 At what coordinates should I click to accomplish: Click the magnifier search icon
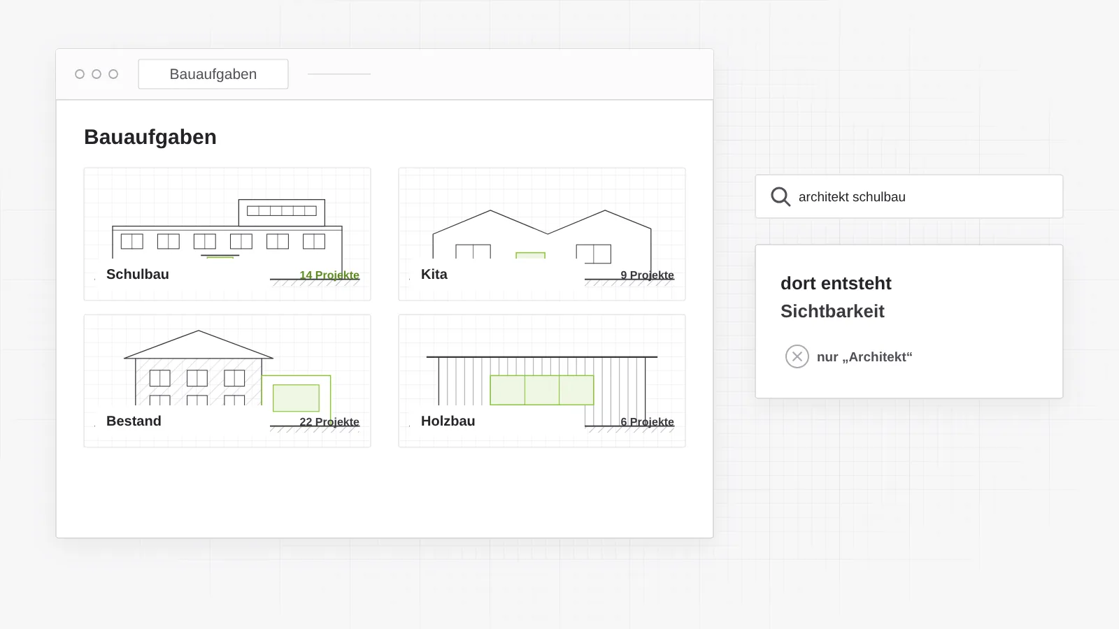point(781,197)
